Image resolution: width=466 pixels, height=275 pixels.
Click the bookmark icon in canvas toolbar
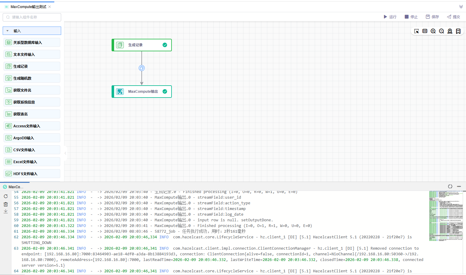pyautogui.click(x=458, y=31)
